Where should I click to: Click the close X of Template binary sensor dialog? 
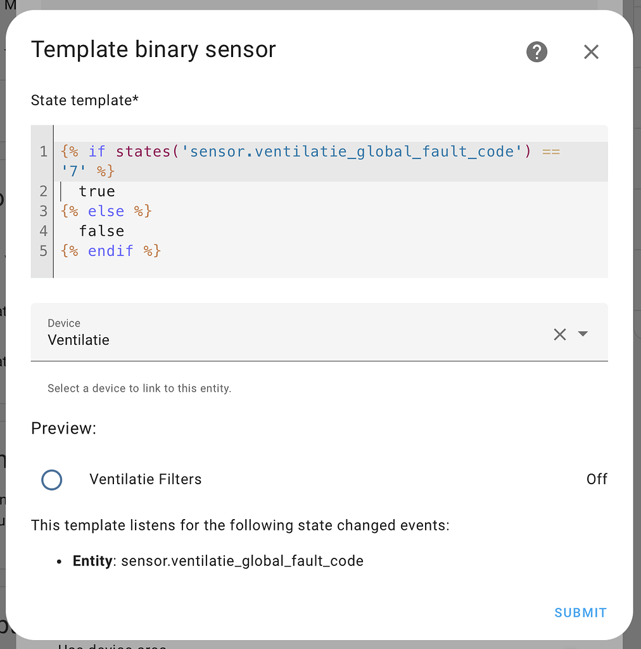pos(591,52)
